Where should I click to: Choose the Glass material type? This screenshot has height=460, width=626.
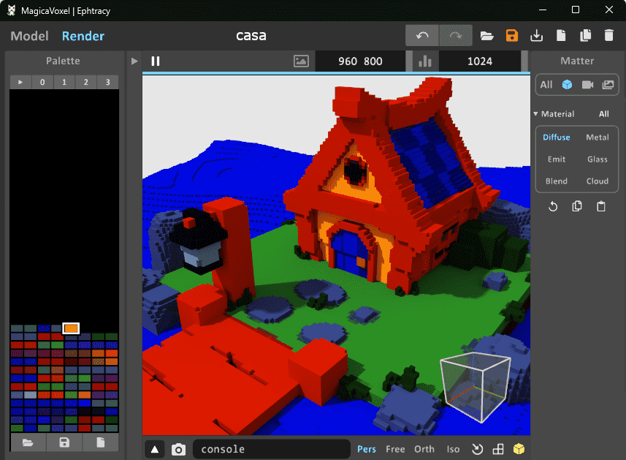click(598, 159)
